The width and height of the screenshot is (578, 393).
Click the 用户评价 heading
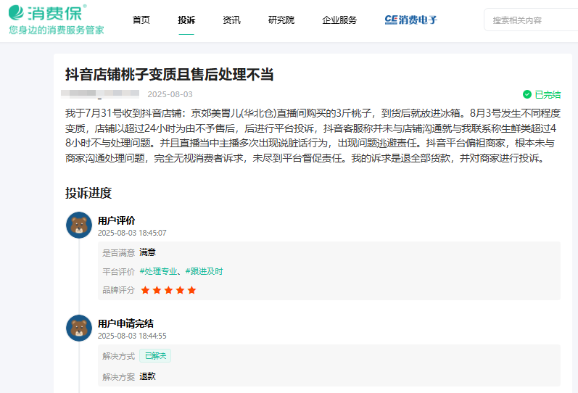click(x=117, y=220)
